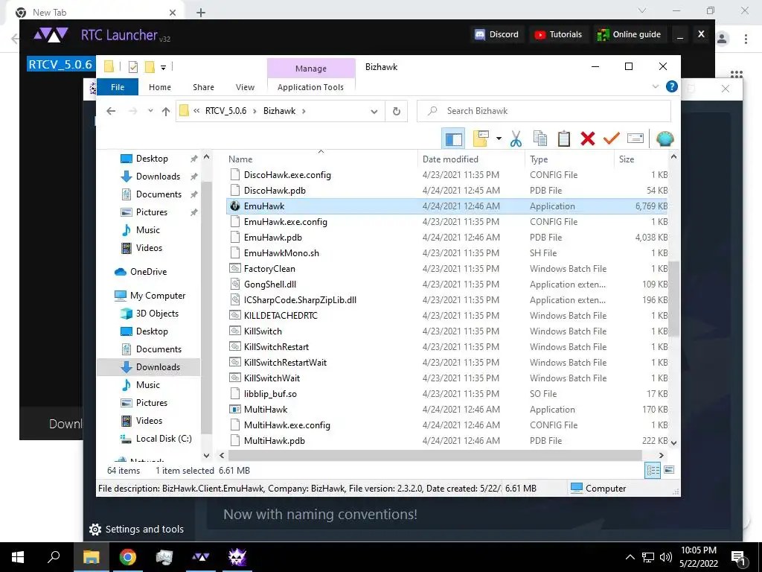
Task: Toggle the navigation pane toolbar button
Action: 453,139
